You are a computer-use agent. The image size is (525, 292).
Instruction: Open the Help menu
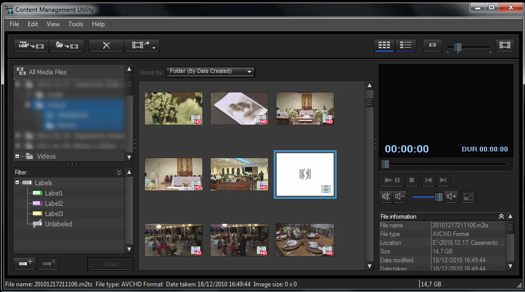98,24
